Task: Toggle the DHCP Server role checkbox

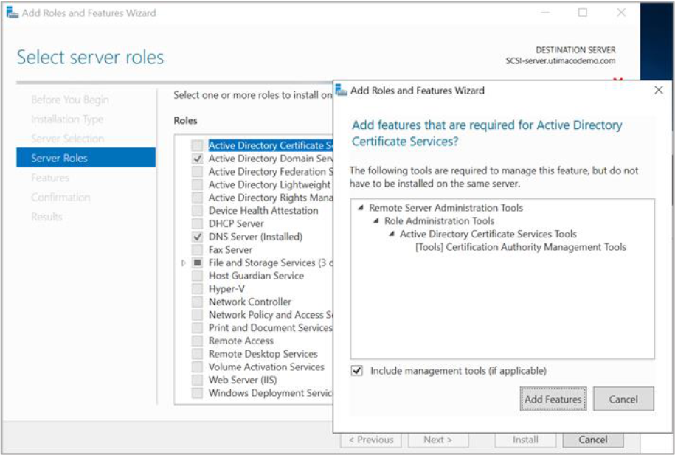Action: 197,223
